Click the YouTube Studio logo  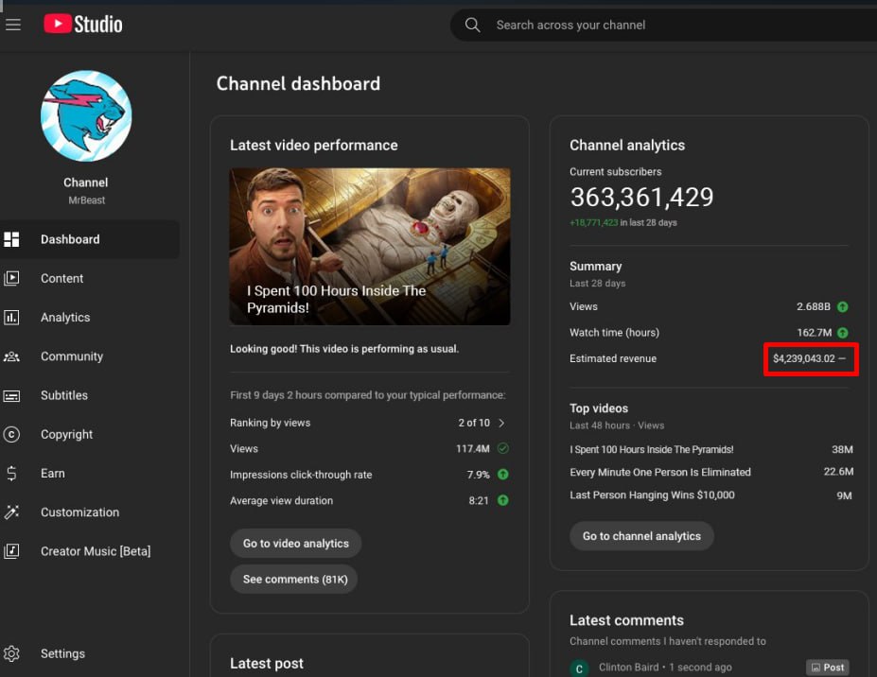pyautogui.click(x=82, y=25)
